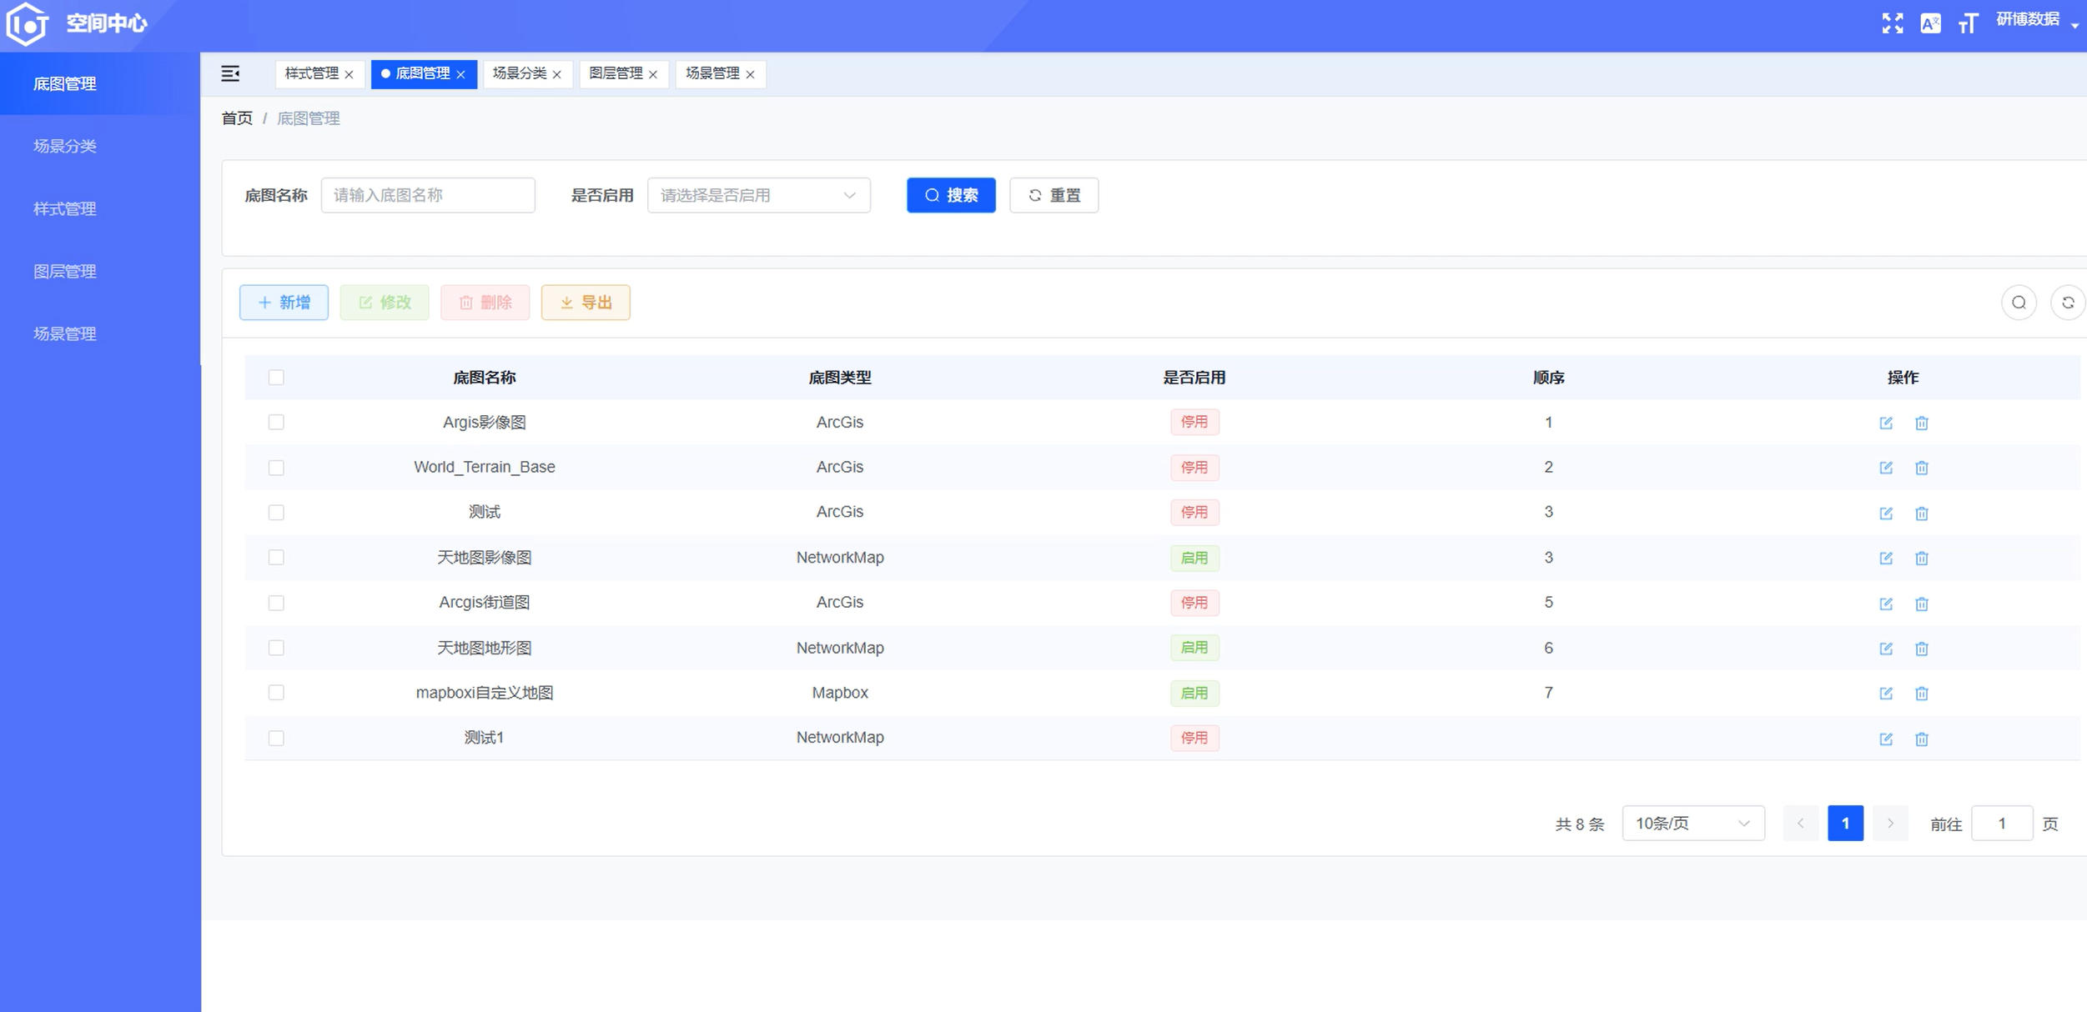Delete the mapboxi自定义地图 row
The height and width of the screenshot is (1012, 2087).
[1922, 694]
